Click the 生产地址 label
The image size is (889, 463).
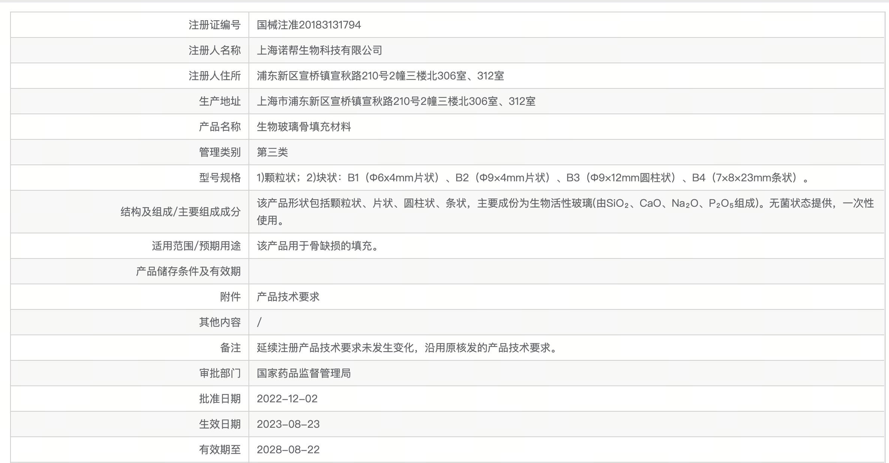click(x=220, y=102)
